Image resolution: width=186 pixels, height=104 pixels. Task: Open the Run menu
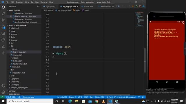click(x=37, y=2)
